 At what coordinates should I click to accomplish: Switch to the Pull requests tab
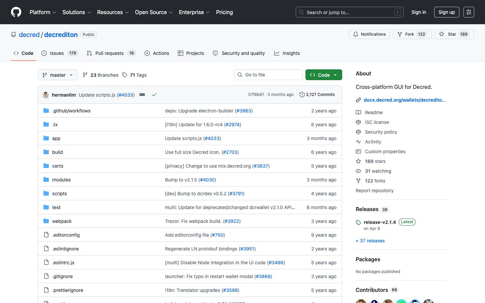[x=111, y=53]
